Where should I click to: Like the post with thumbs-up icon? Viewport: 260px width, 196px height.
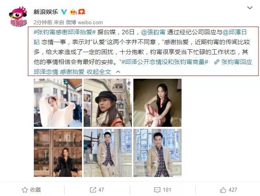pyautogui.click(x=223, y=190)
